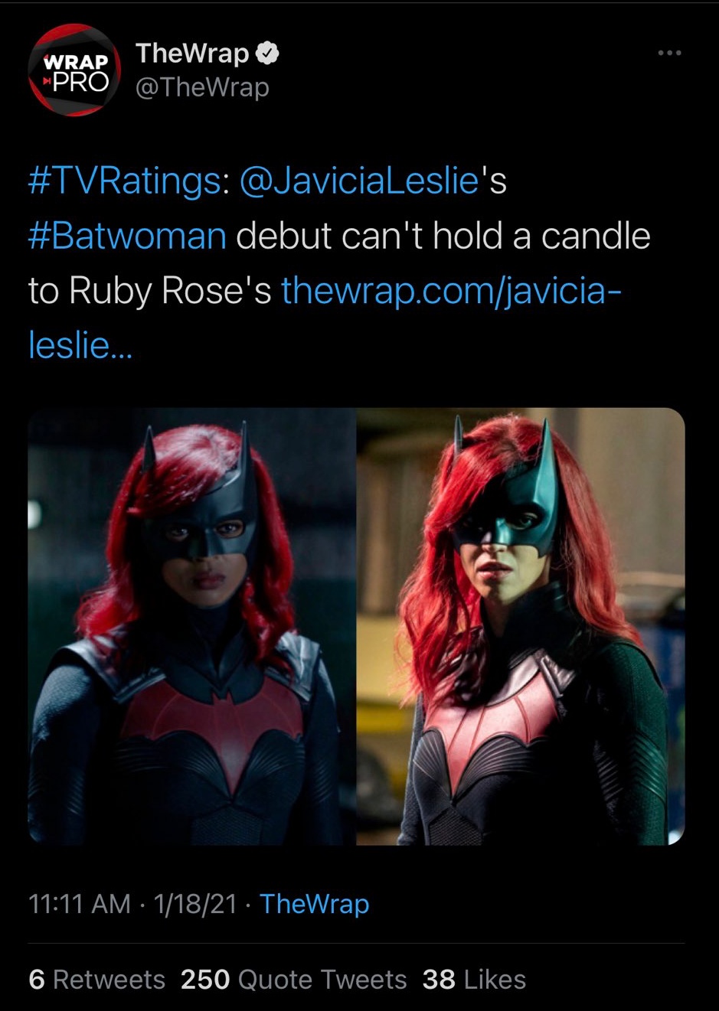
Task: Click the TheWrap display name
Action: pos(192,54)
